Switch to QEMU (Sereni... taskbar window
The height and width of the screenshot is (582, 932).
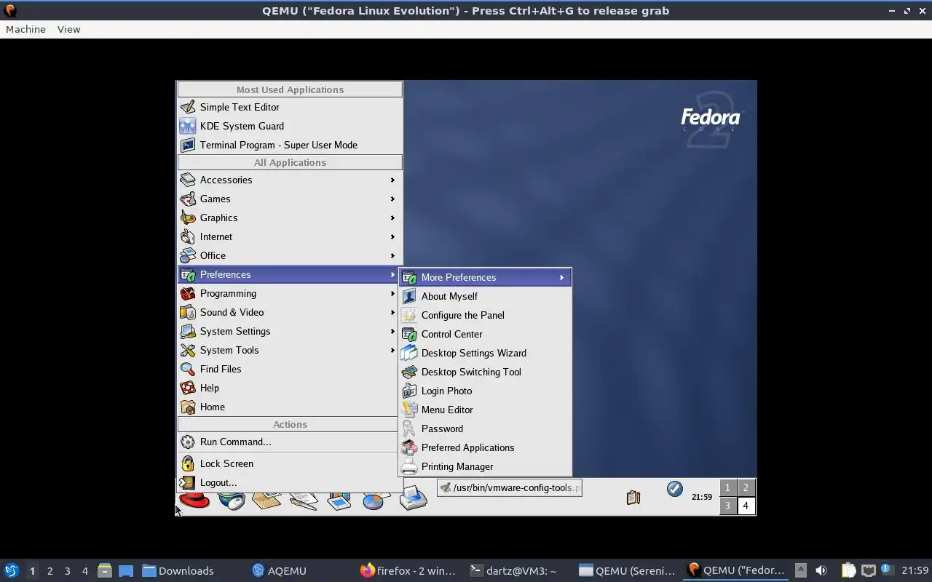pos(628,570)
